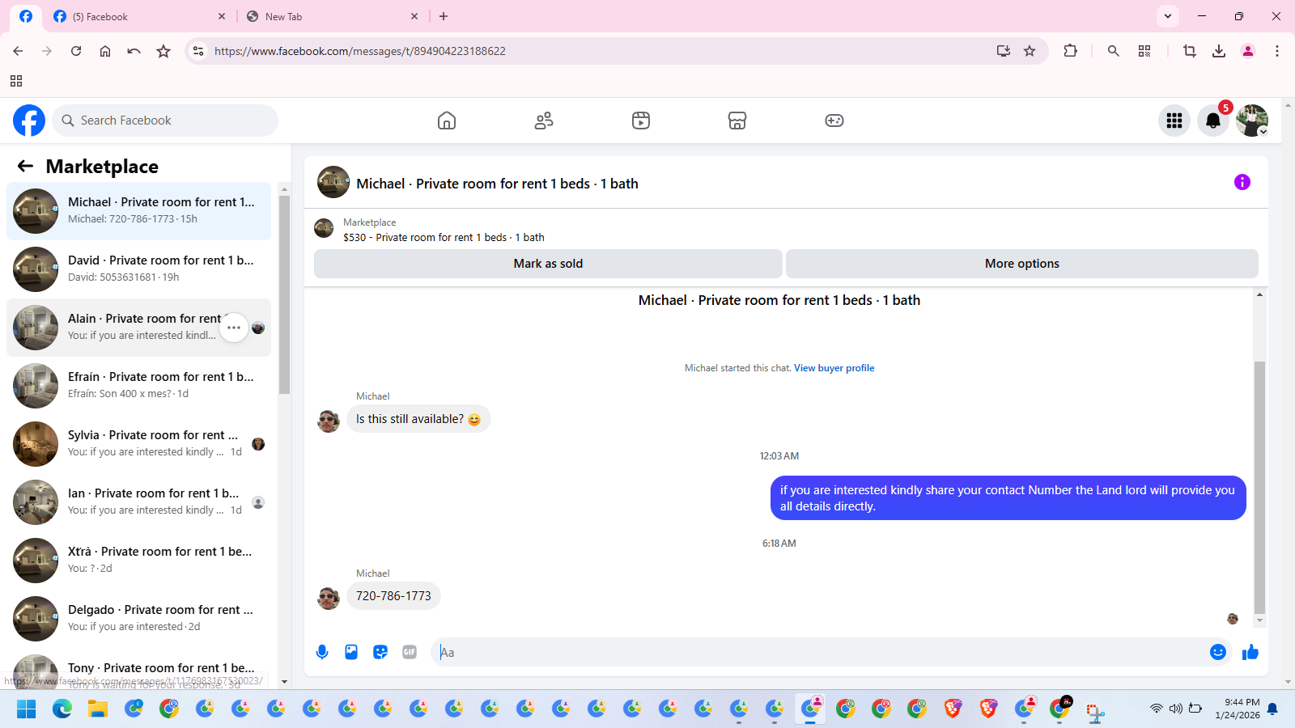The image size is (1295, 728).
Task: Open the emoji picker in message box
Action: 1218,652
